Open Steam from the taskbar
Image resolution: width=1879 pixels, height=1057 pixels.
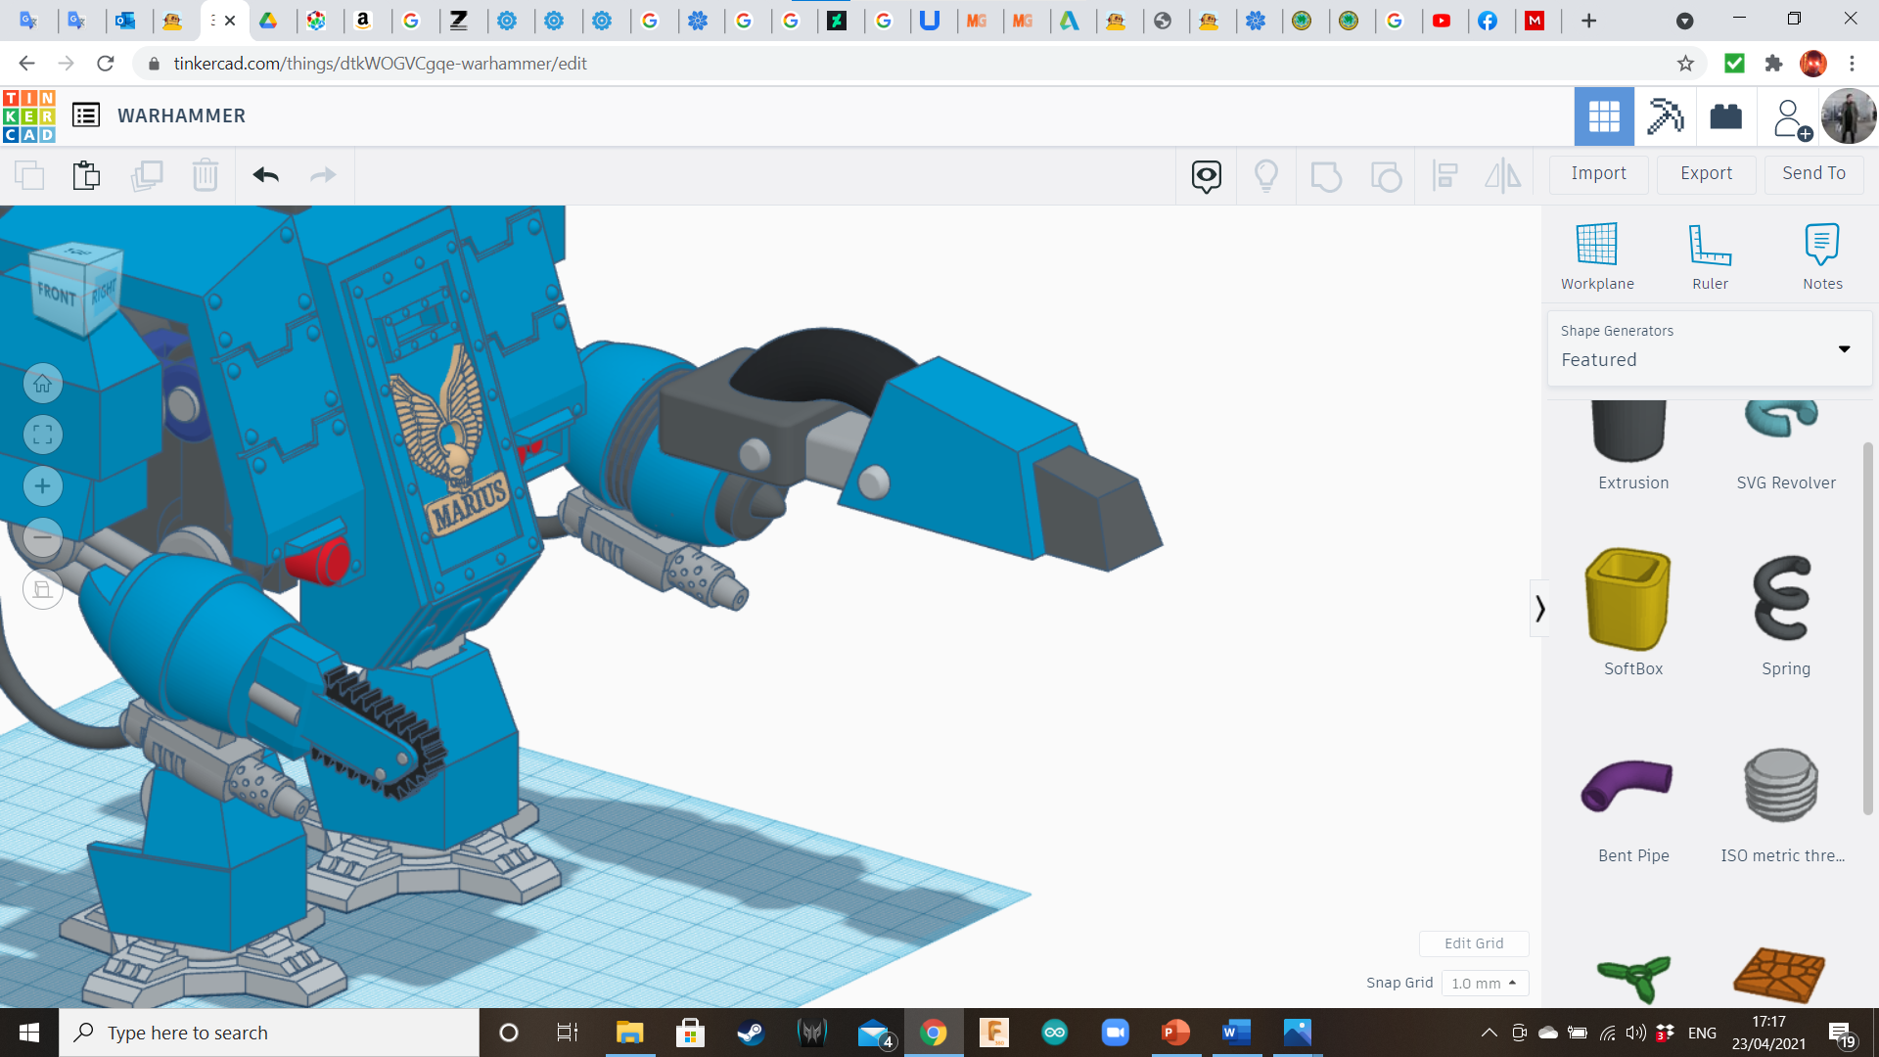coord(751,1033)
